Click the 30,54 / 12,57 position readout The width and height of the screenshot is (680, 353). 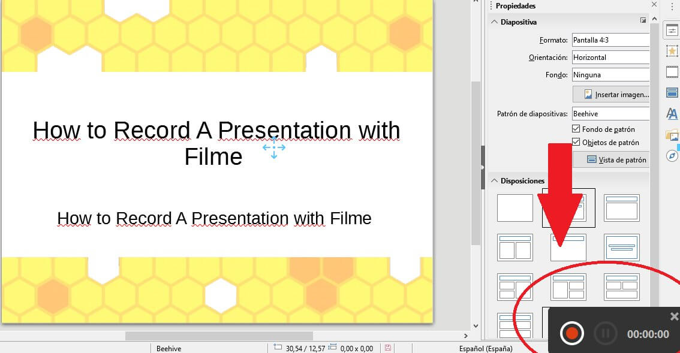pyautogui.click(x=305, y=348)
